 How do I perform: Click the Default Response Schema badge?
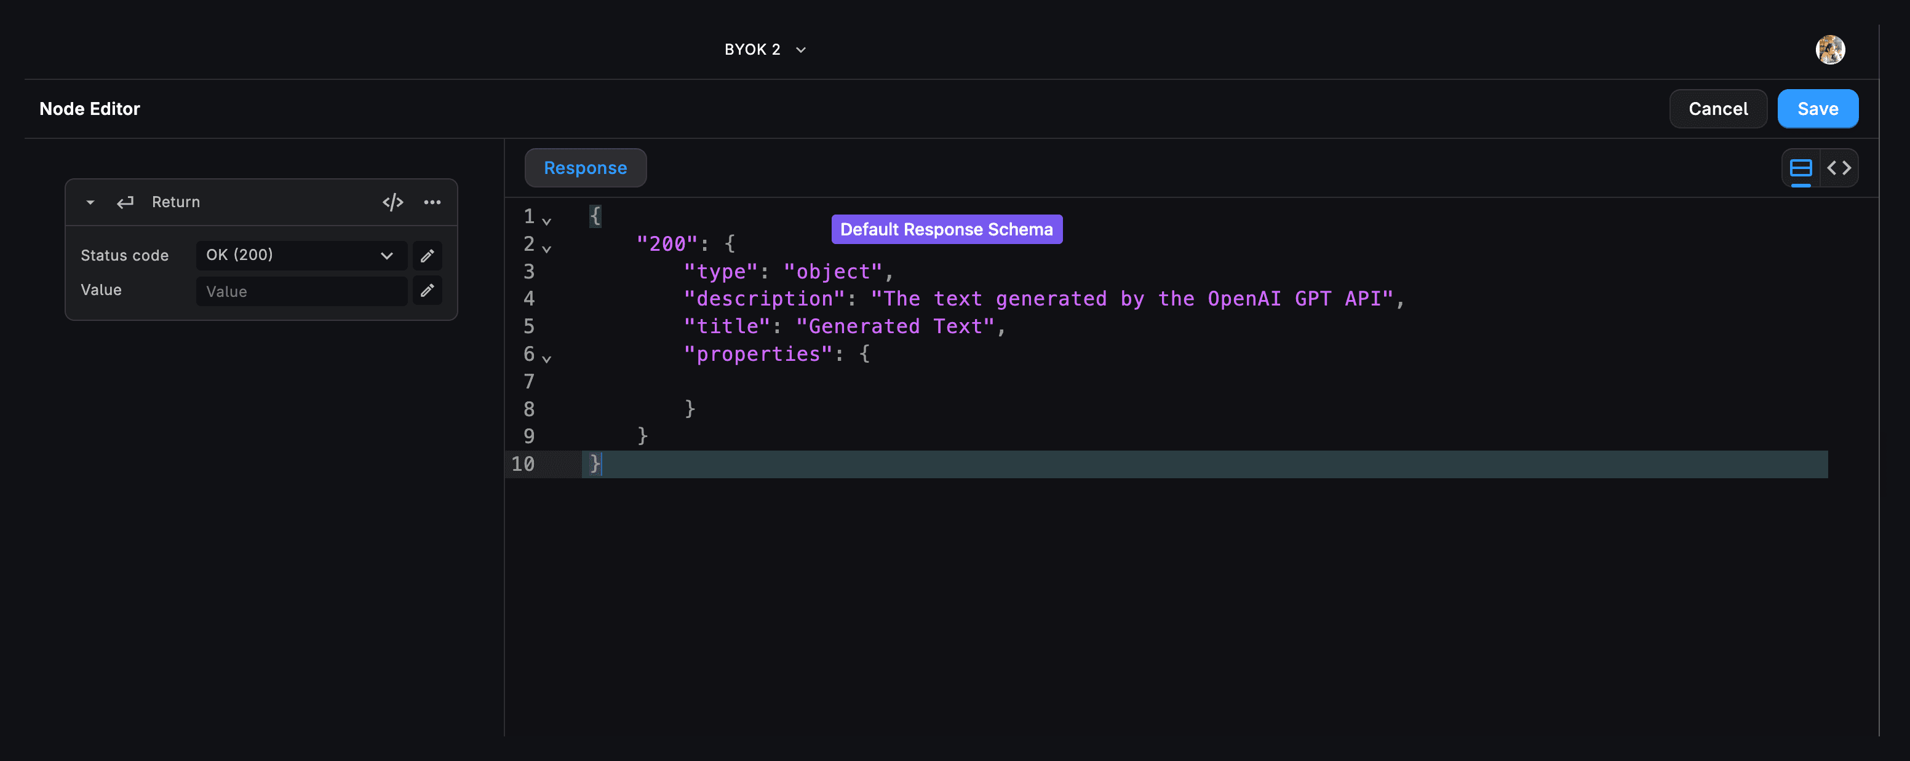click(x=947, y=229)
